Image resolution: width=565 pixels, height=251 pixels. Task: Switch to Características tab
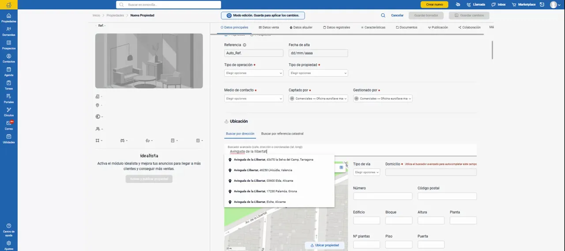[x=373, y=27]
